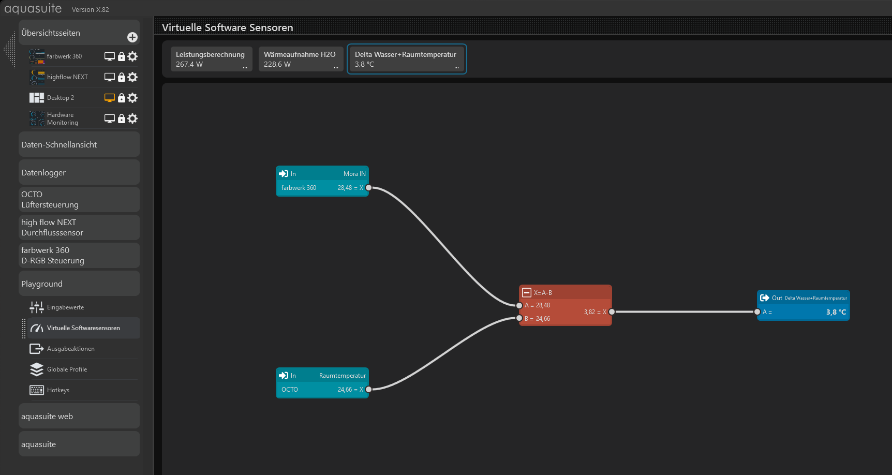Open settings gear for highflow NEXT page

(x=132, y=77)
